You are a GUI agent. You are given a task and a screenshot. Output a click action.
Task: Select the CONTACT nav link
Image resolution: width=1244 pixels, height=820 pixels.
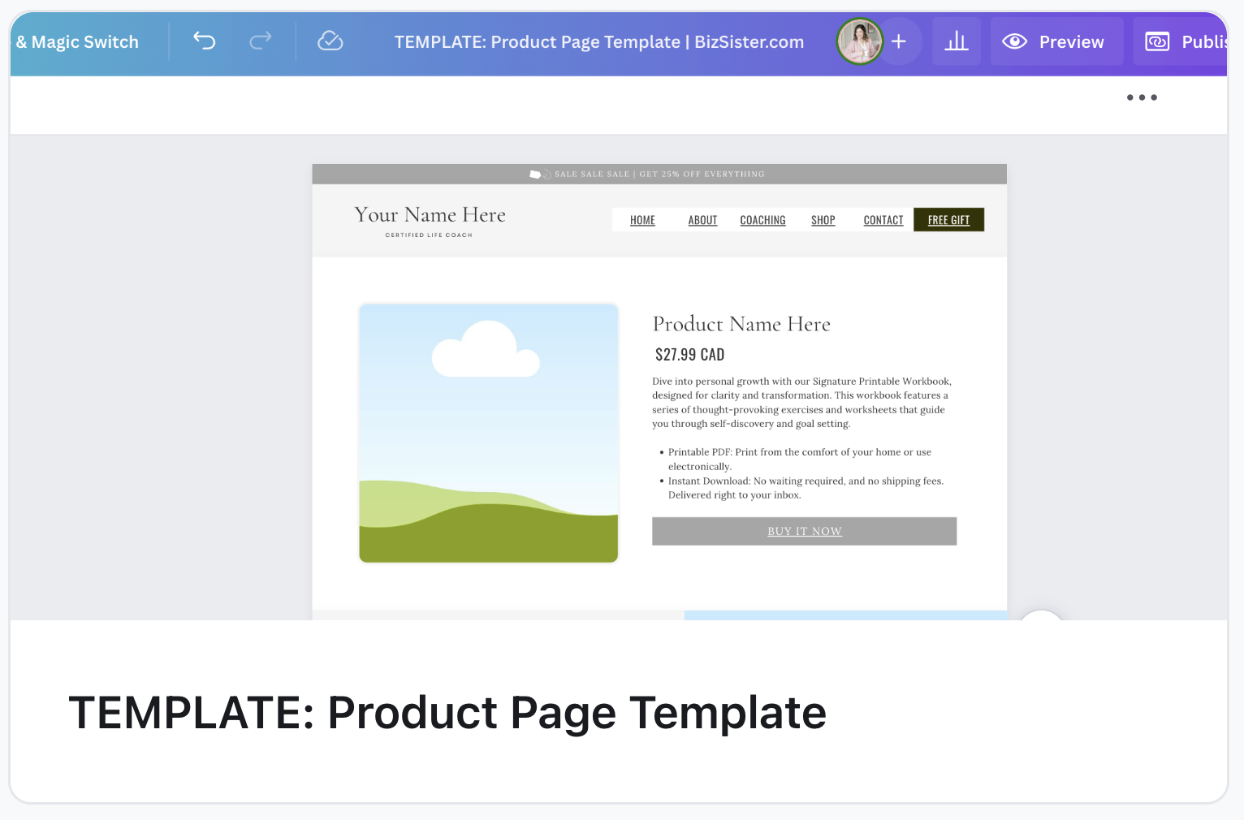[x=883, y=220]
